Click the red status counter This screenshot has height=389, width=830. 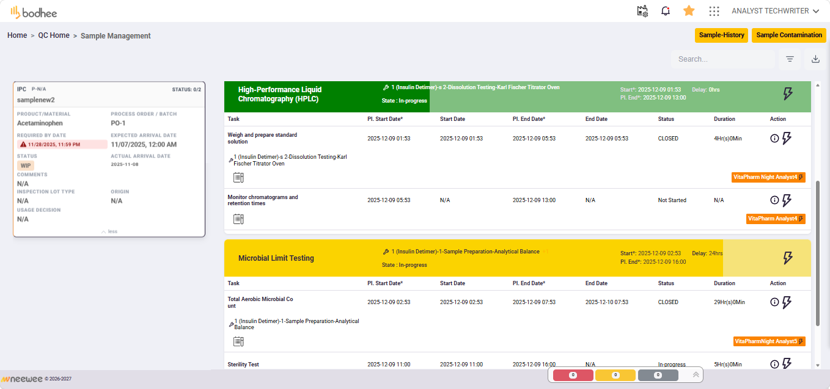[x=573, y=375]
